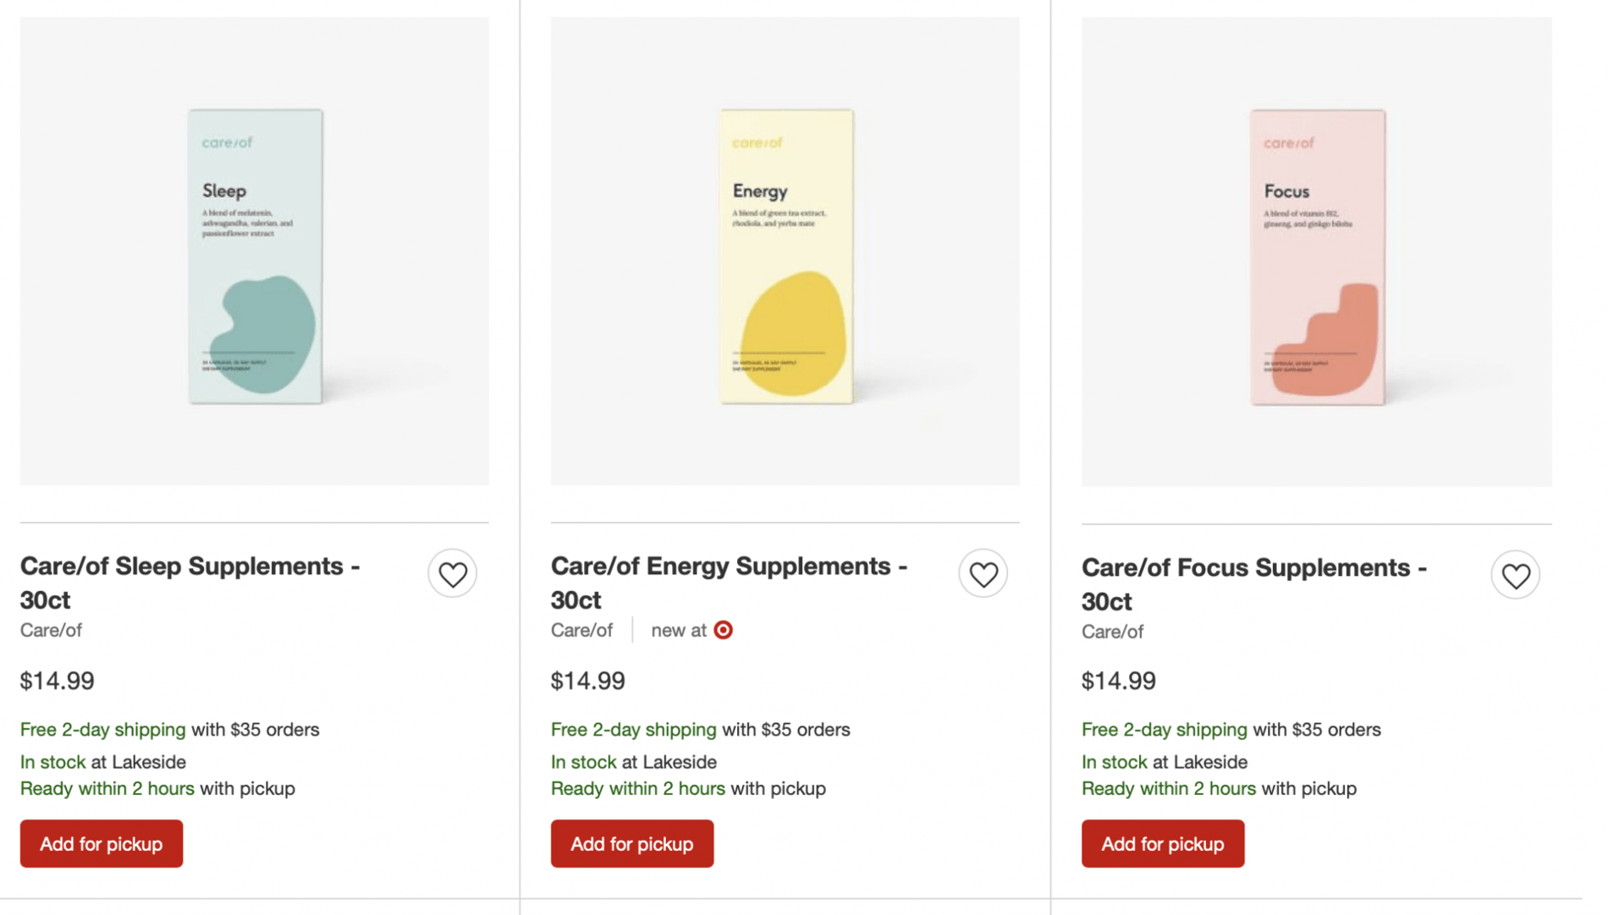The image size is (1608, 915).
Task: Add Care/of Focus Supplements for pickup
Action: 1162,843
